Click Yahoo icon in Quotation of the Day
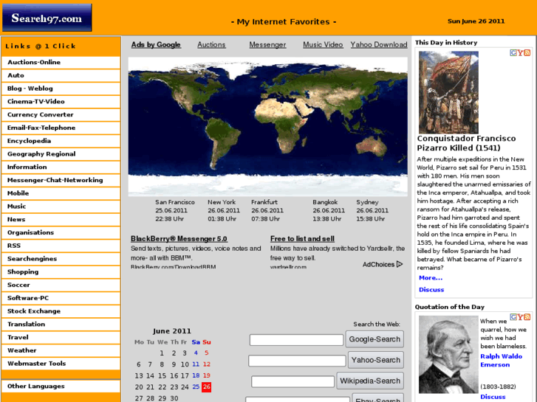This screenshot has height=402, width=537. click(520, 317)
